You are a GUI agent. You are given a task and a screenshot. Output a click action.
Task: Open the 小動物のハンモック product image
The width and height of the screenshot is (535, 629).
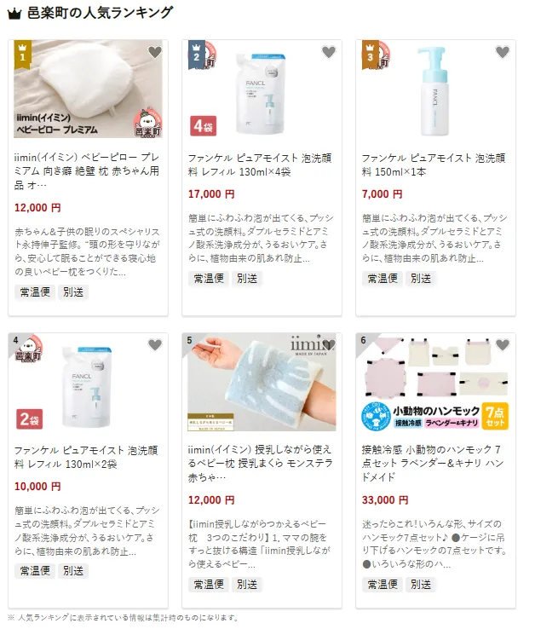pos(435,382)
